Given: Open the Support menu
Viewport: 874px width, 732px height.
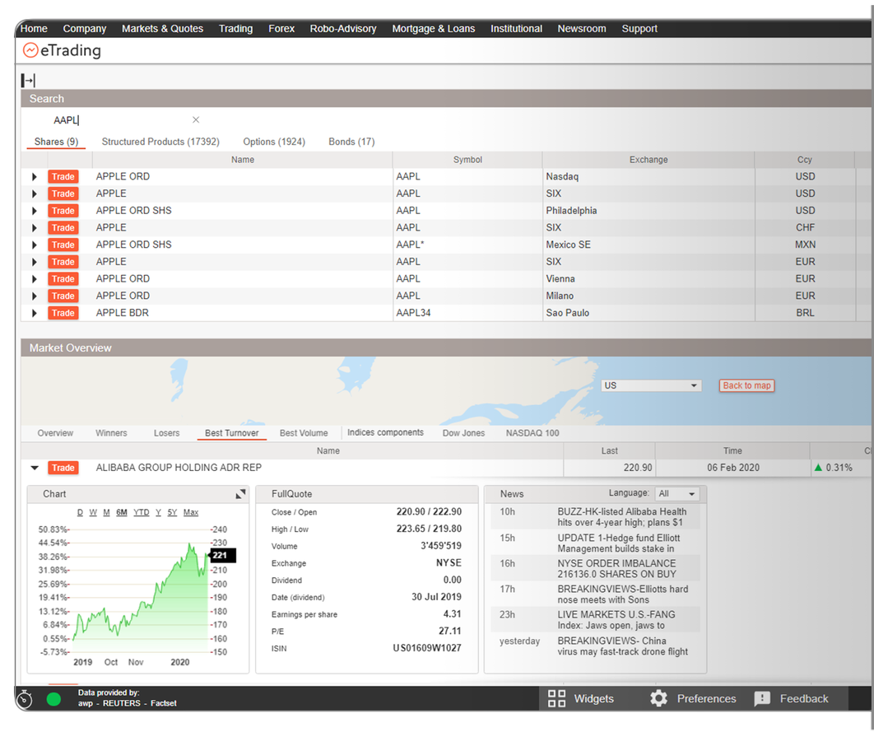Looking at the screenshot, I should 639,29.
